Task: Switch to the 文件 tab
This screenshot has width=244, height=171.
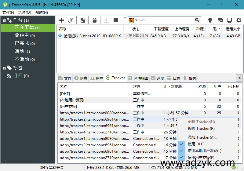Action: coord(65,78)
